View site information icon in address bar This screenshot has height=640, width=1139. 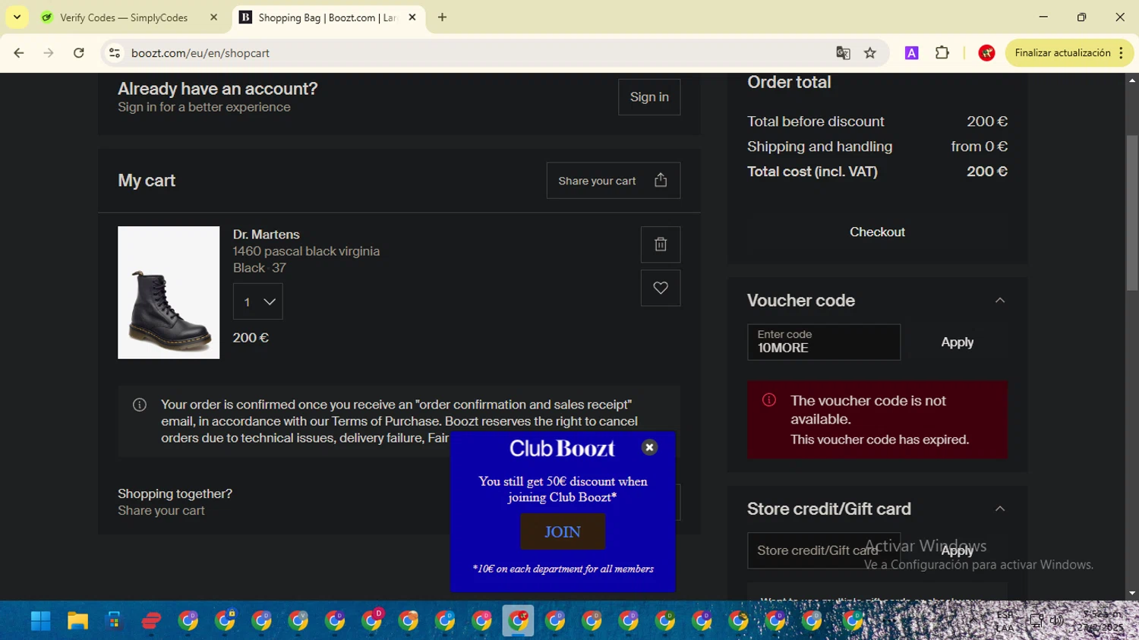115,53
